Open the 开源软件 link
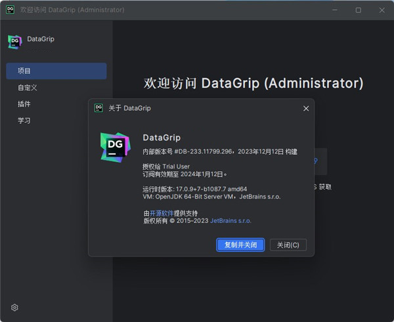Image resolution: width=394 pixels, height=322 pixels. pyautogui.click(x=162, y=213)
